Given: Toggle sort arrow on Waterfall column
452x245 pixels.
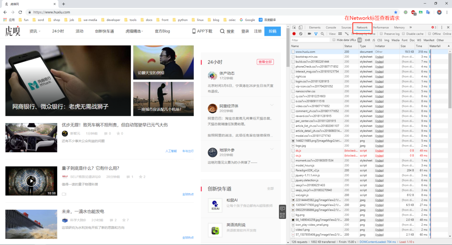Looking at the screenshot, I should 449,46.
